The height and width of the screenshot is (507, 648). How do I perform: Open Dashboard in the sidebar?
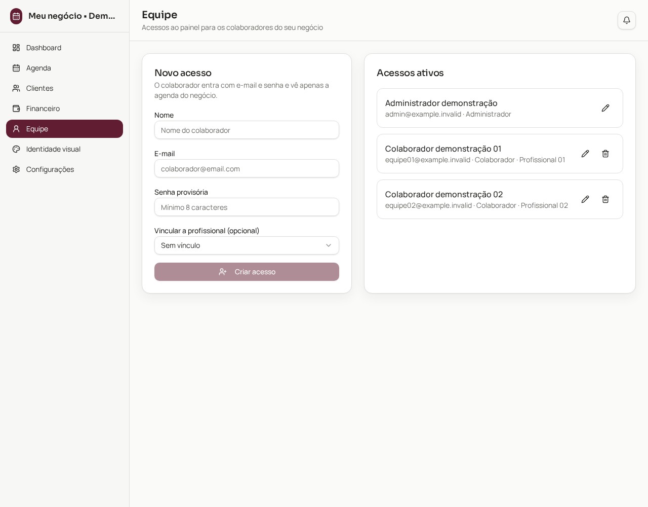tap(64, 48)
